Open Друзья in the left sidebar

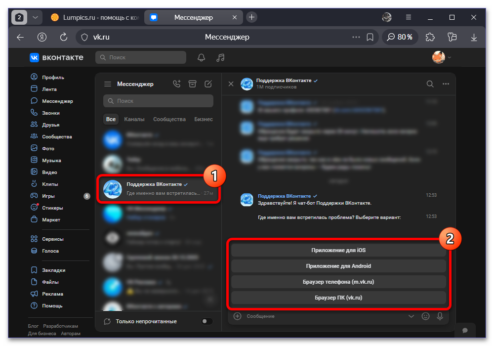(51, 125)
